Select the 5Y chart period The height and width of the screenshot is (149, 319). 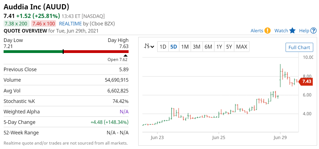pyautogui.click(x=229, y=47)
